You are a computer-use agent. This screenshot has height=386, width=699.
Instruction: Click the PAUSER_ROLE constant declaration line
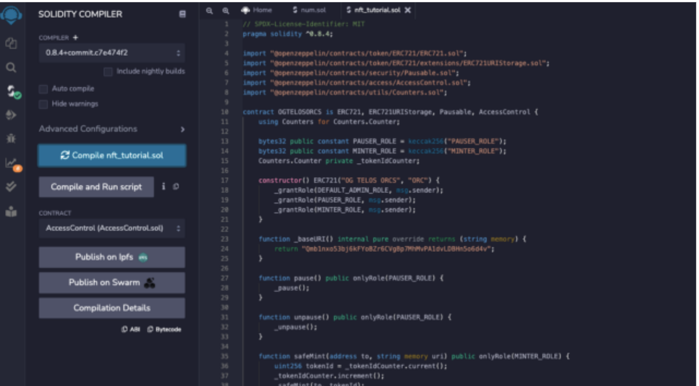point(383,141)
